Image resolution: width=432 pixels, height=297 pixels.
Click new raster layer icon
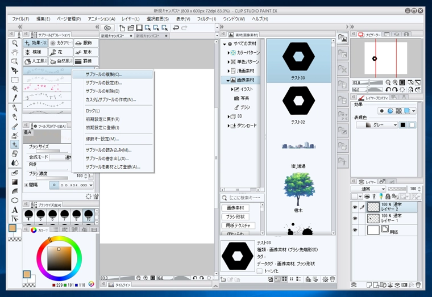(x=369, y=285)
